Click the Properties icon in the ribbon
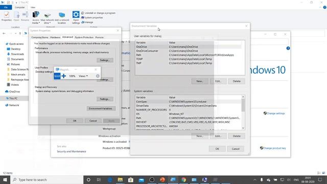327x184 pixels. pos(7,16)
